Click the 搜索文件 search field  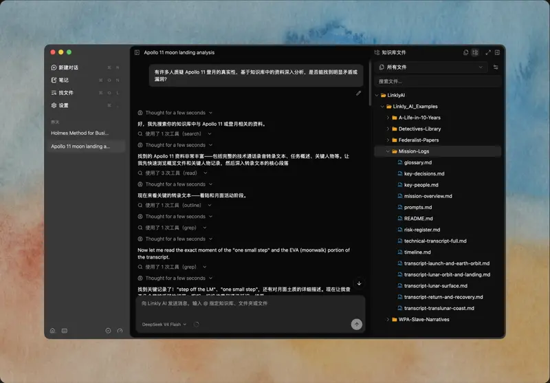click(437, 81)
